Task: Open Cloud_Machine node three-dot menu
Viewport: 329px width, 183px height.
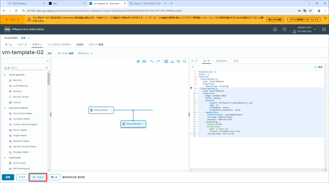Action: [x=143, y=124]
